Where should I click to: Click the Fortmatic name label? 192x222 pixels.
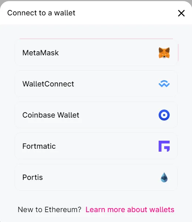pyautogui.click(x=39, y=146)
